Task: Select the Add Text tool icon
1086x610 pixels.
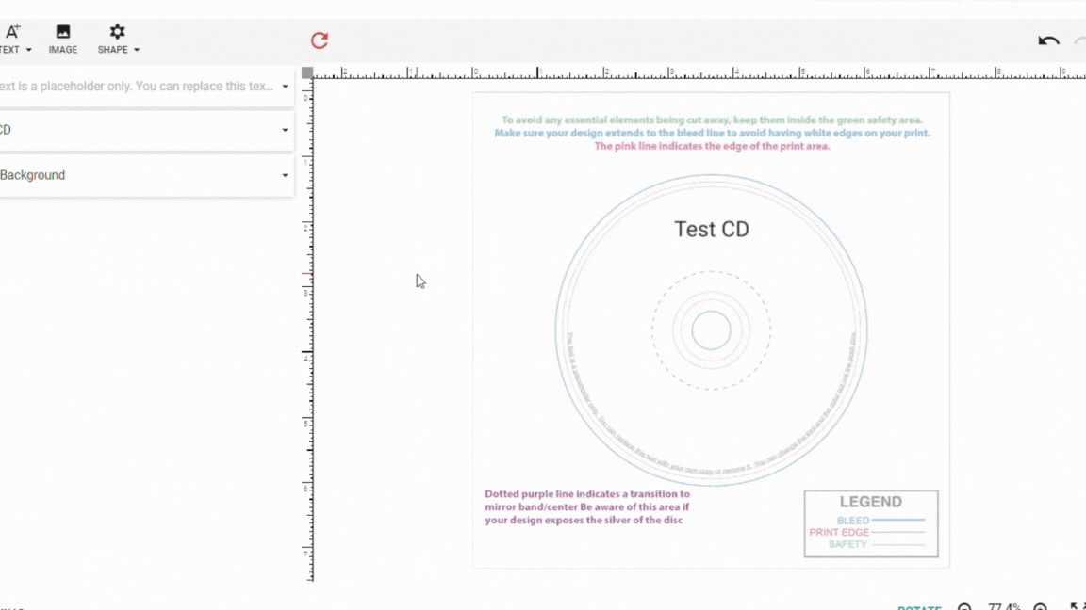Action: click(x=12, y=32)
